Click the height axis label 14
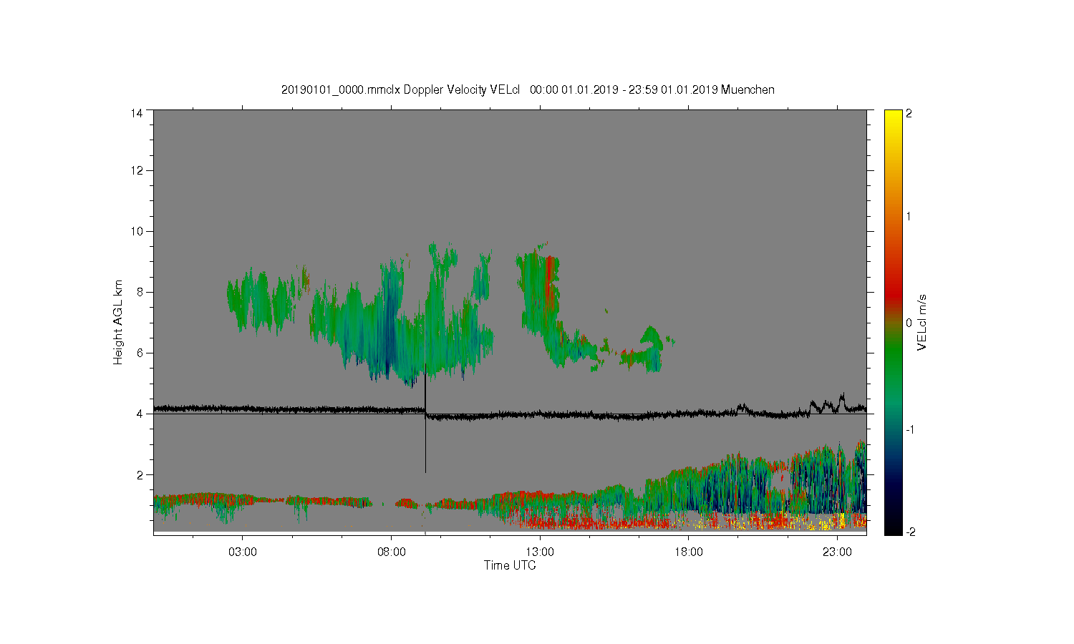 coord(137,113)
